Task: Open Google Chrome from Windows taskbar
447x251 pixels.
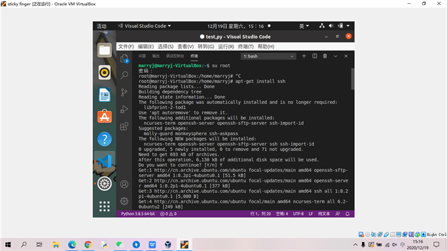Action: pyautogui.click(x=88, y=244)
